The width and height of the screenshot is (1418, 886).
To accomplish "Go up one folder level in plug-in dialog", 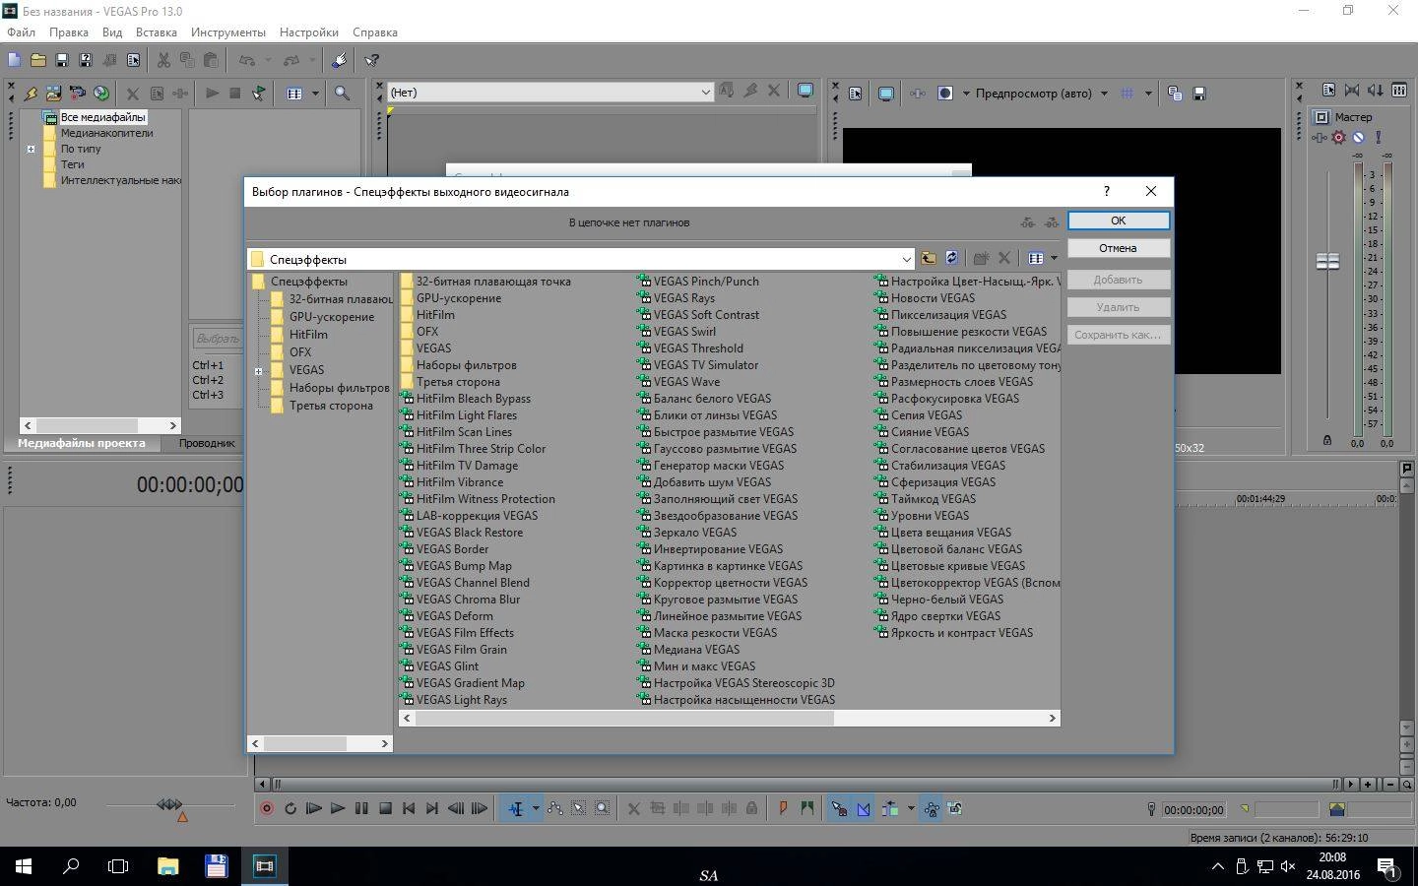I will [x=928, y=258].
